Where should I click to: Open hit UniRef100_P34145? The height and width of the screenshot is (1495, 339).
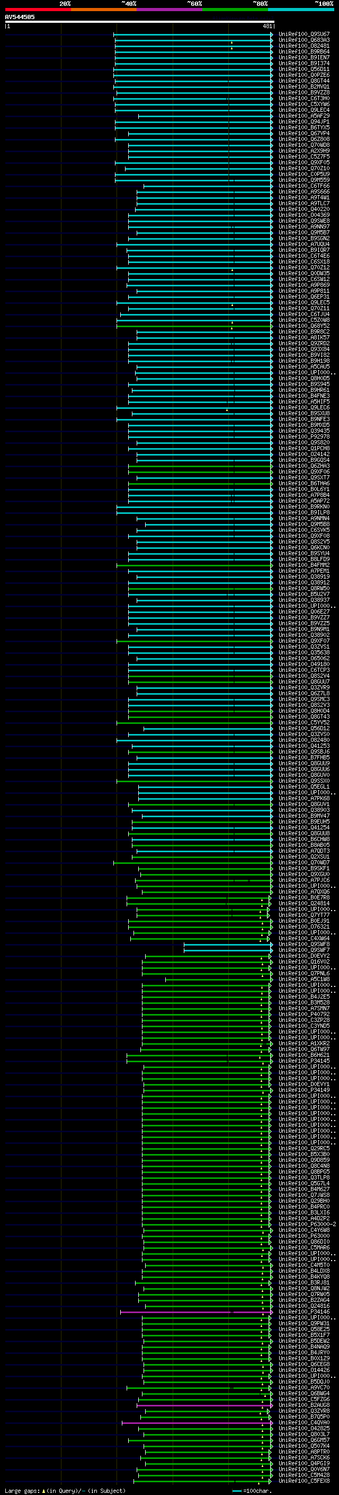(x=304, y=1062)
